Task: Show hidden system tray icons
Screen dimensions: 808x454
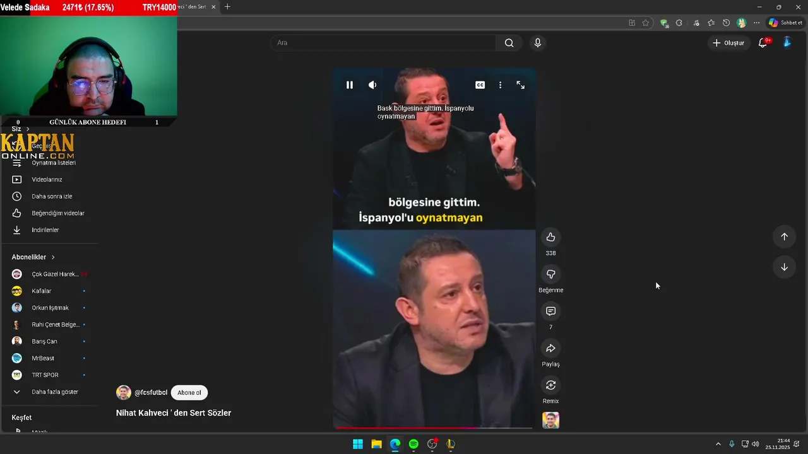Action: point(718,444)
